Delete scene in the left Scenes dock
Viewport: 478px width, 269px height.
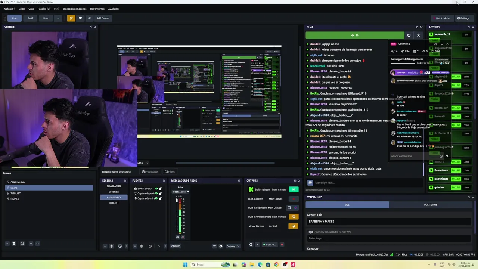(14, 244)
